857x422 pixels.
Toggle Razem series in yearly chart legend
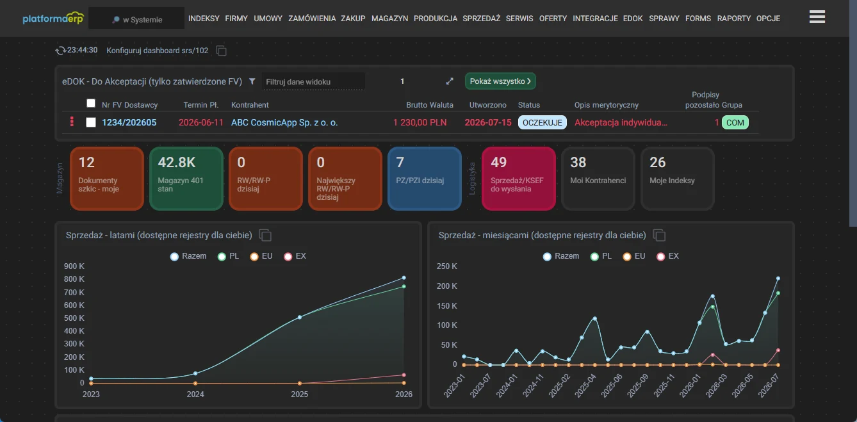(188, 256)
